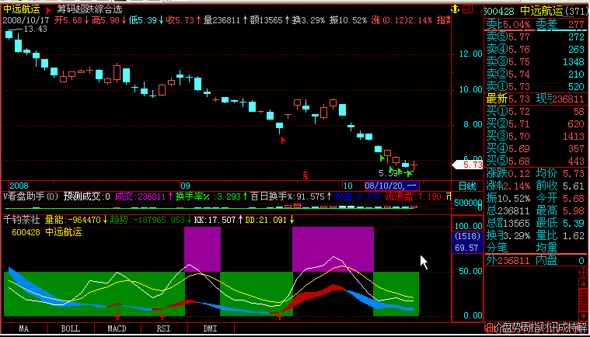Open the 指 tab in the quote panel

[535, 328]
